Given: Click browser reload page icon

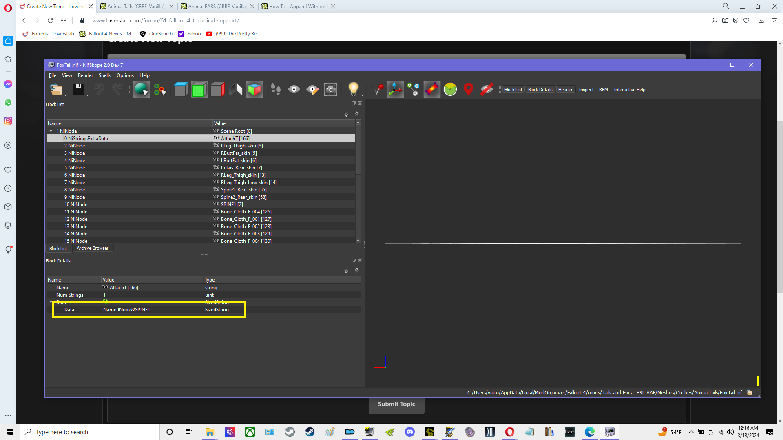Looking at the screenshot, I should pyautogui.click(x=50, y=20).
